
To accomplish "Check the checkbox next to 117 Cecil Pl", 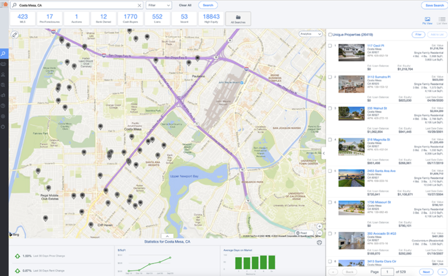I will 330,46.
